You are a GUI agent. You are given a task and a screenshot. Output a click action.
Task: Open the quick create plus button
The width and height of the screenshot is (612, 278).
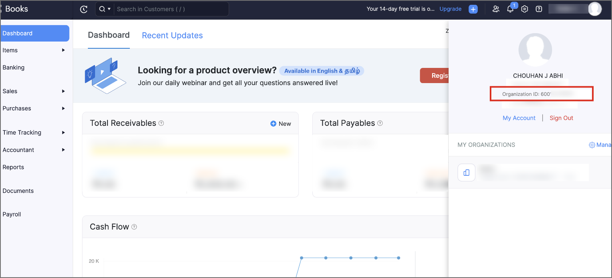[x=473, y=9]
